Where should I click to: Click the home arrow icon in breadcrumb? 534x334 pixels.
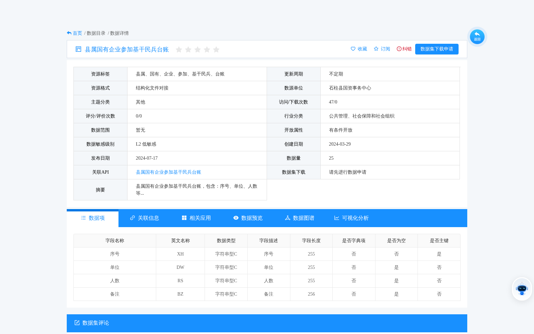click(69, 33)
